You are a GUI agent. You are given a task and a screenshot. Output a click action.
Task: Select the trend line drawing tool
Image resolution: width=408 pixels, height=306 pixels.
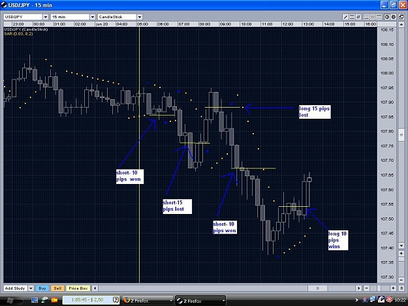pyautogui.click(x=345, y=17)
